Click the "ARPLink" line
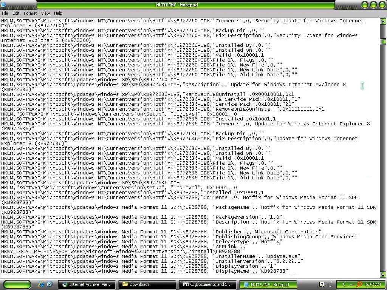This screenshot has width=387, height=290. pyautogui.click(x=123, y=247)
